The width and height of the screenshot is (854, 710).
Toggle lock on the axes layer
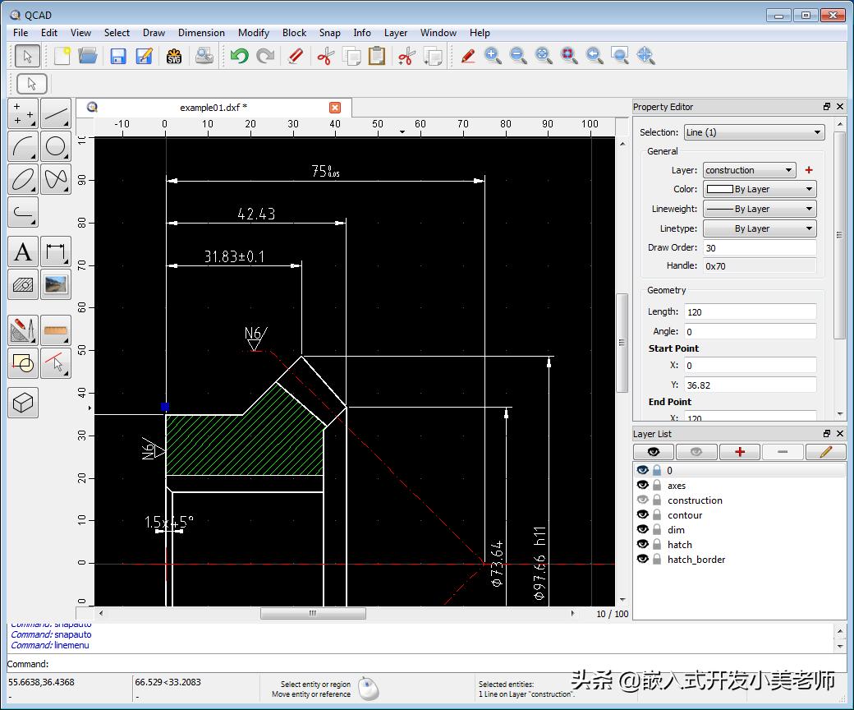click(x=657, y=485)
